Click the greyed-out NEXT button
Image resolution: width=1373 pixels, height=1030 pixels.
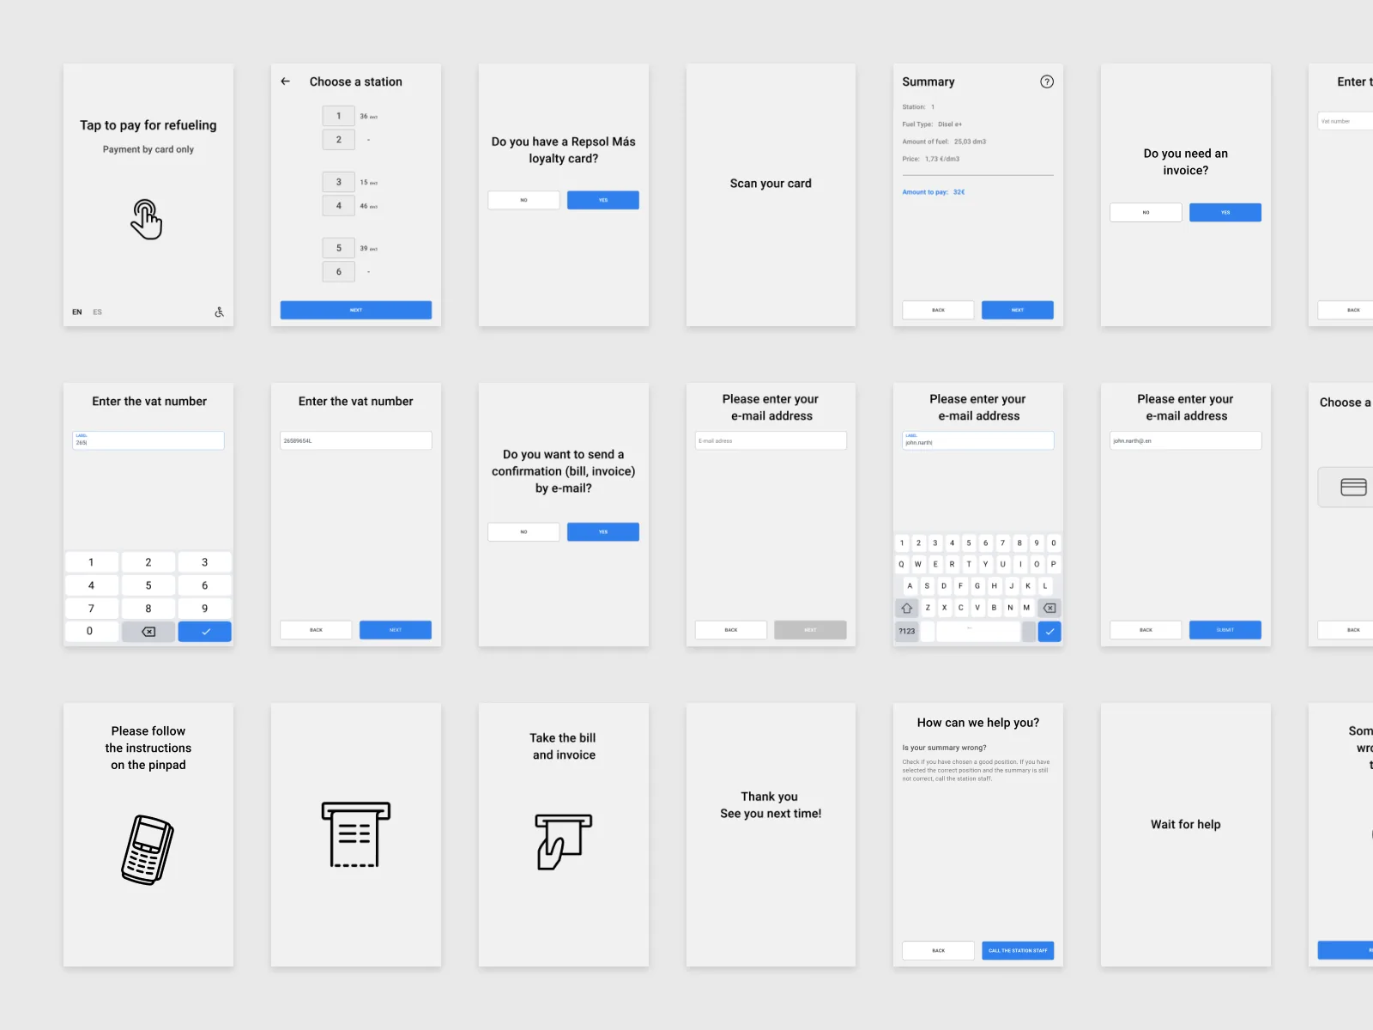pyautogui.click(x=811, y=630)
